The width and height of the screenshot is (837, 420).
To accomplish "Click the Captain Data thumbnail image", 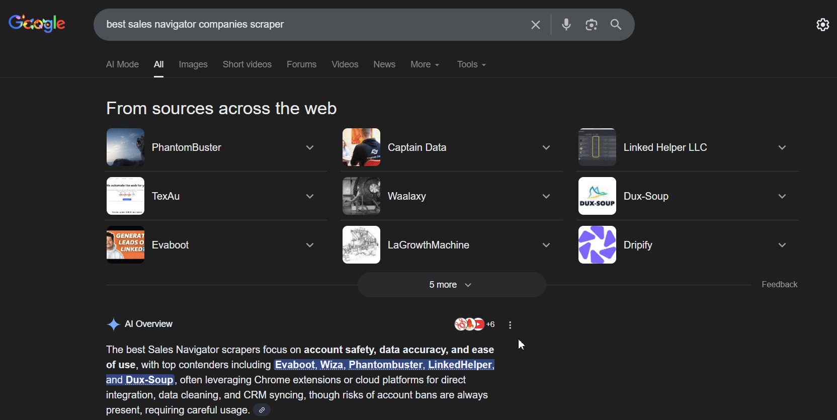I will click(x=361, y=147).
